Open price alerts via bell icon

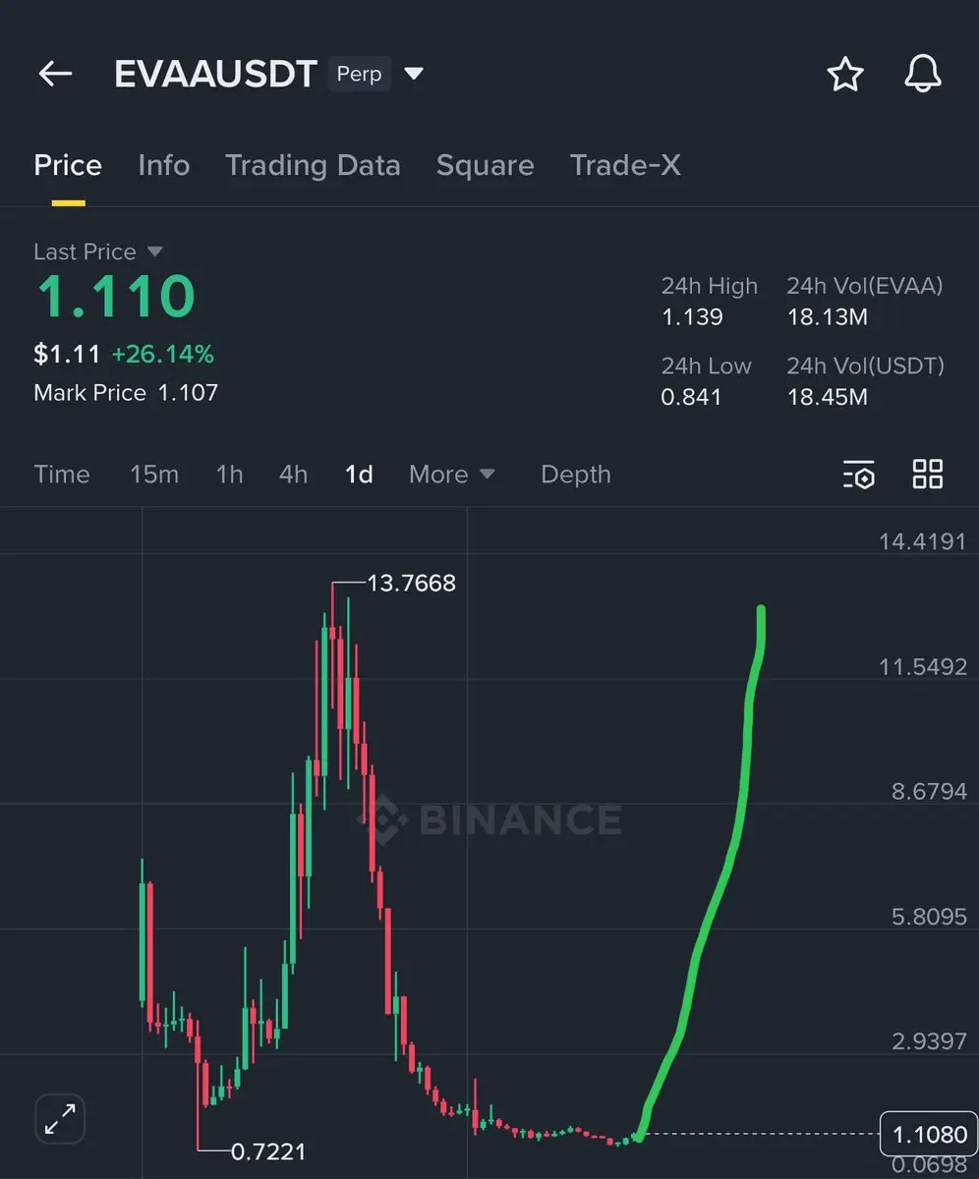point(923,74)
